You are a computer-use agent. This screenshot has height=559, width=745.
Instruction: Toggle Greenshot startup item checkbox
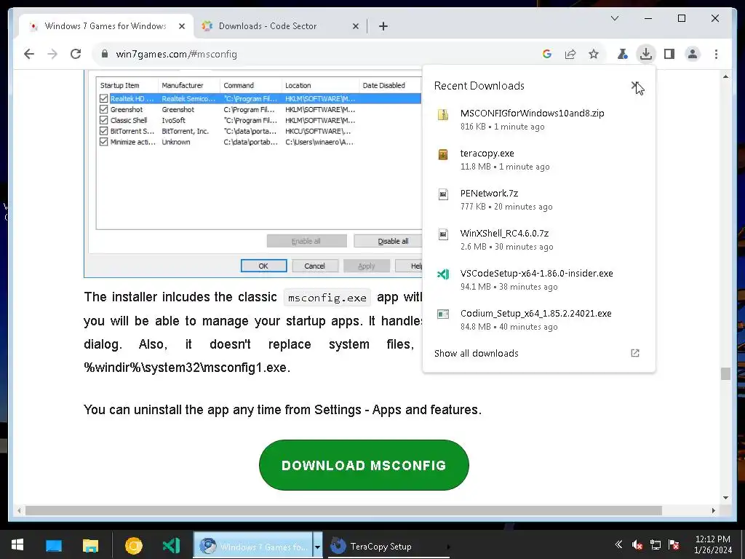point(103,109)
